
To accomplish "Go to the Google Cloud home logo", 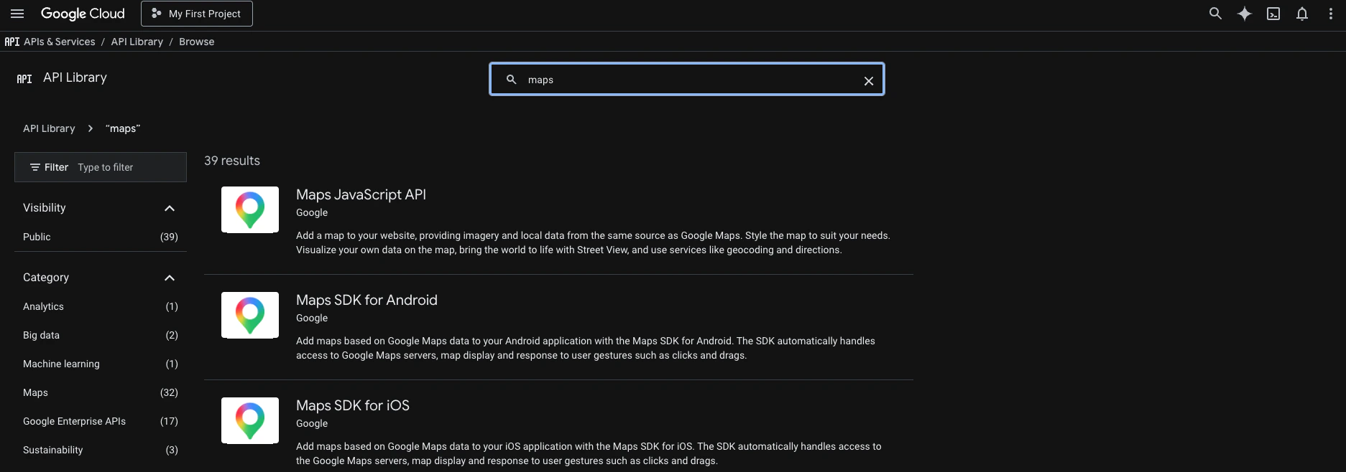I will pyautogui.click(x=83, y=14).
